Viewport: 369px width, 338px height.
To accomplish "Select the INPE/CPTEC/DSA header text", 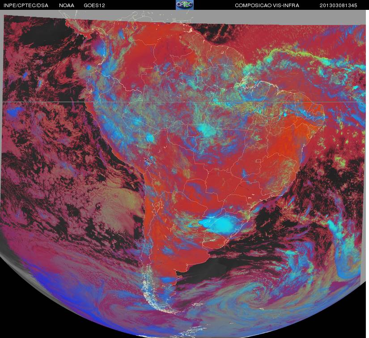I will click(26, 5).
